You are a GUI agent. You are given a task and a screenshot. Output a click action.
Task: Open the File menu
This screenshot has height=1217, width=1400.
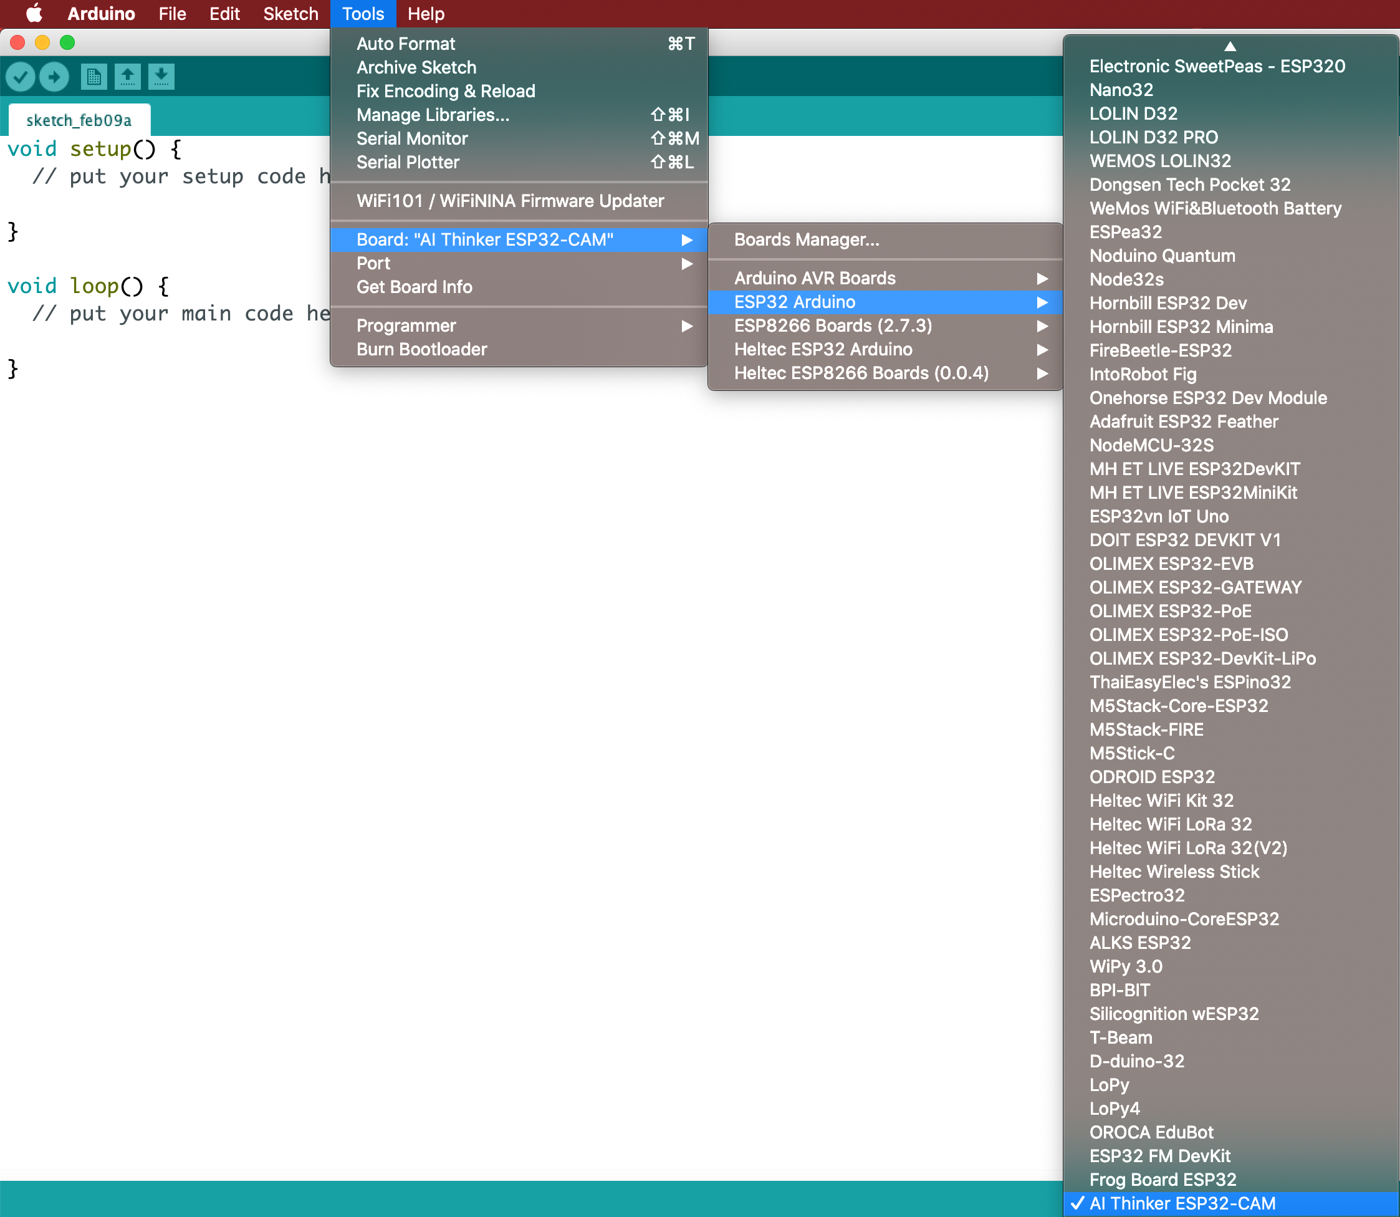pos(173,14)
